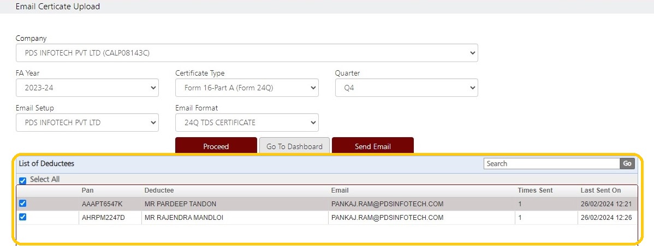Click the 26/02/2024 12:21 timestamp

(x=606, y=204)
